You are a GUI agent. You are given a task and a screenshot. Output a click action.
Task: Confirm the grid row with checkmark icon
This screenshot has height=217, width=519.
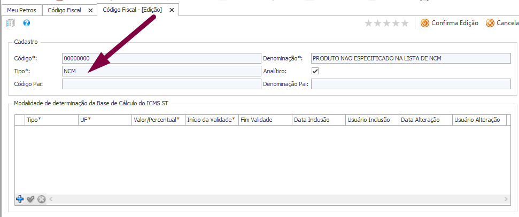(31, 199)
